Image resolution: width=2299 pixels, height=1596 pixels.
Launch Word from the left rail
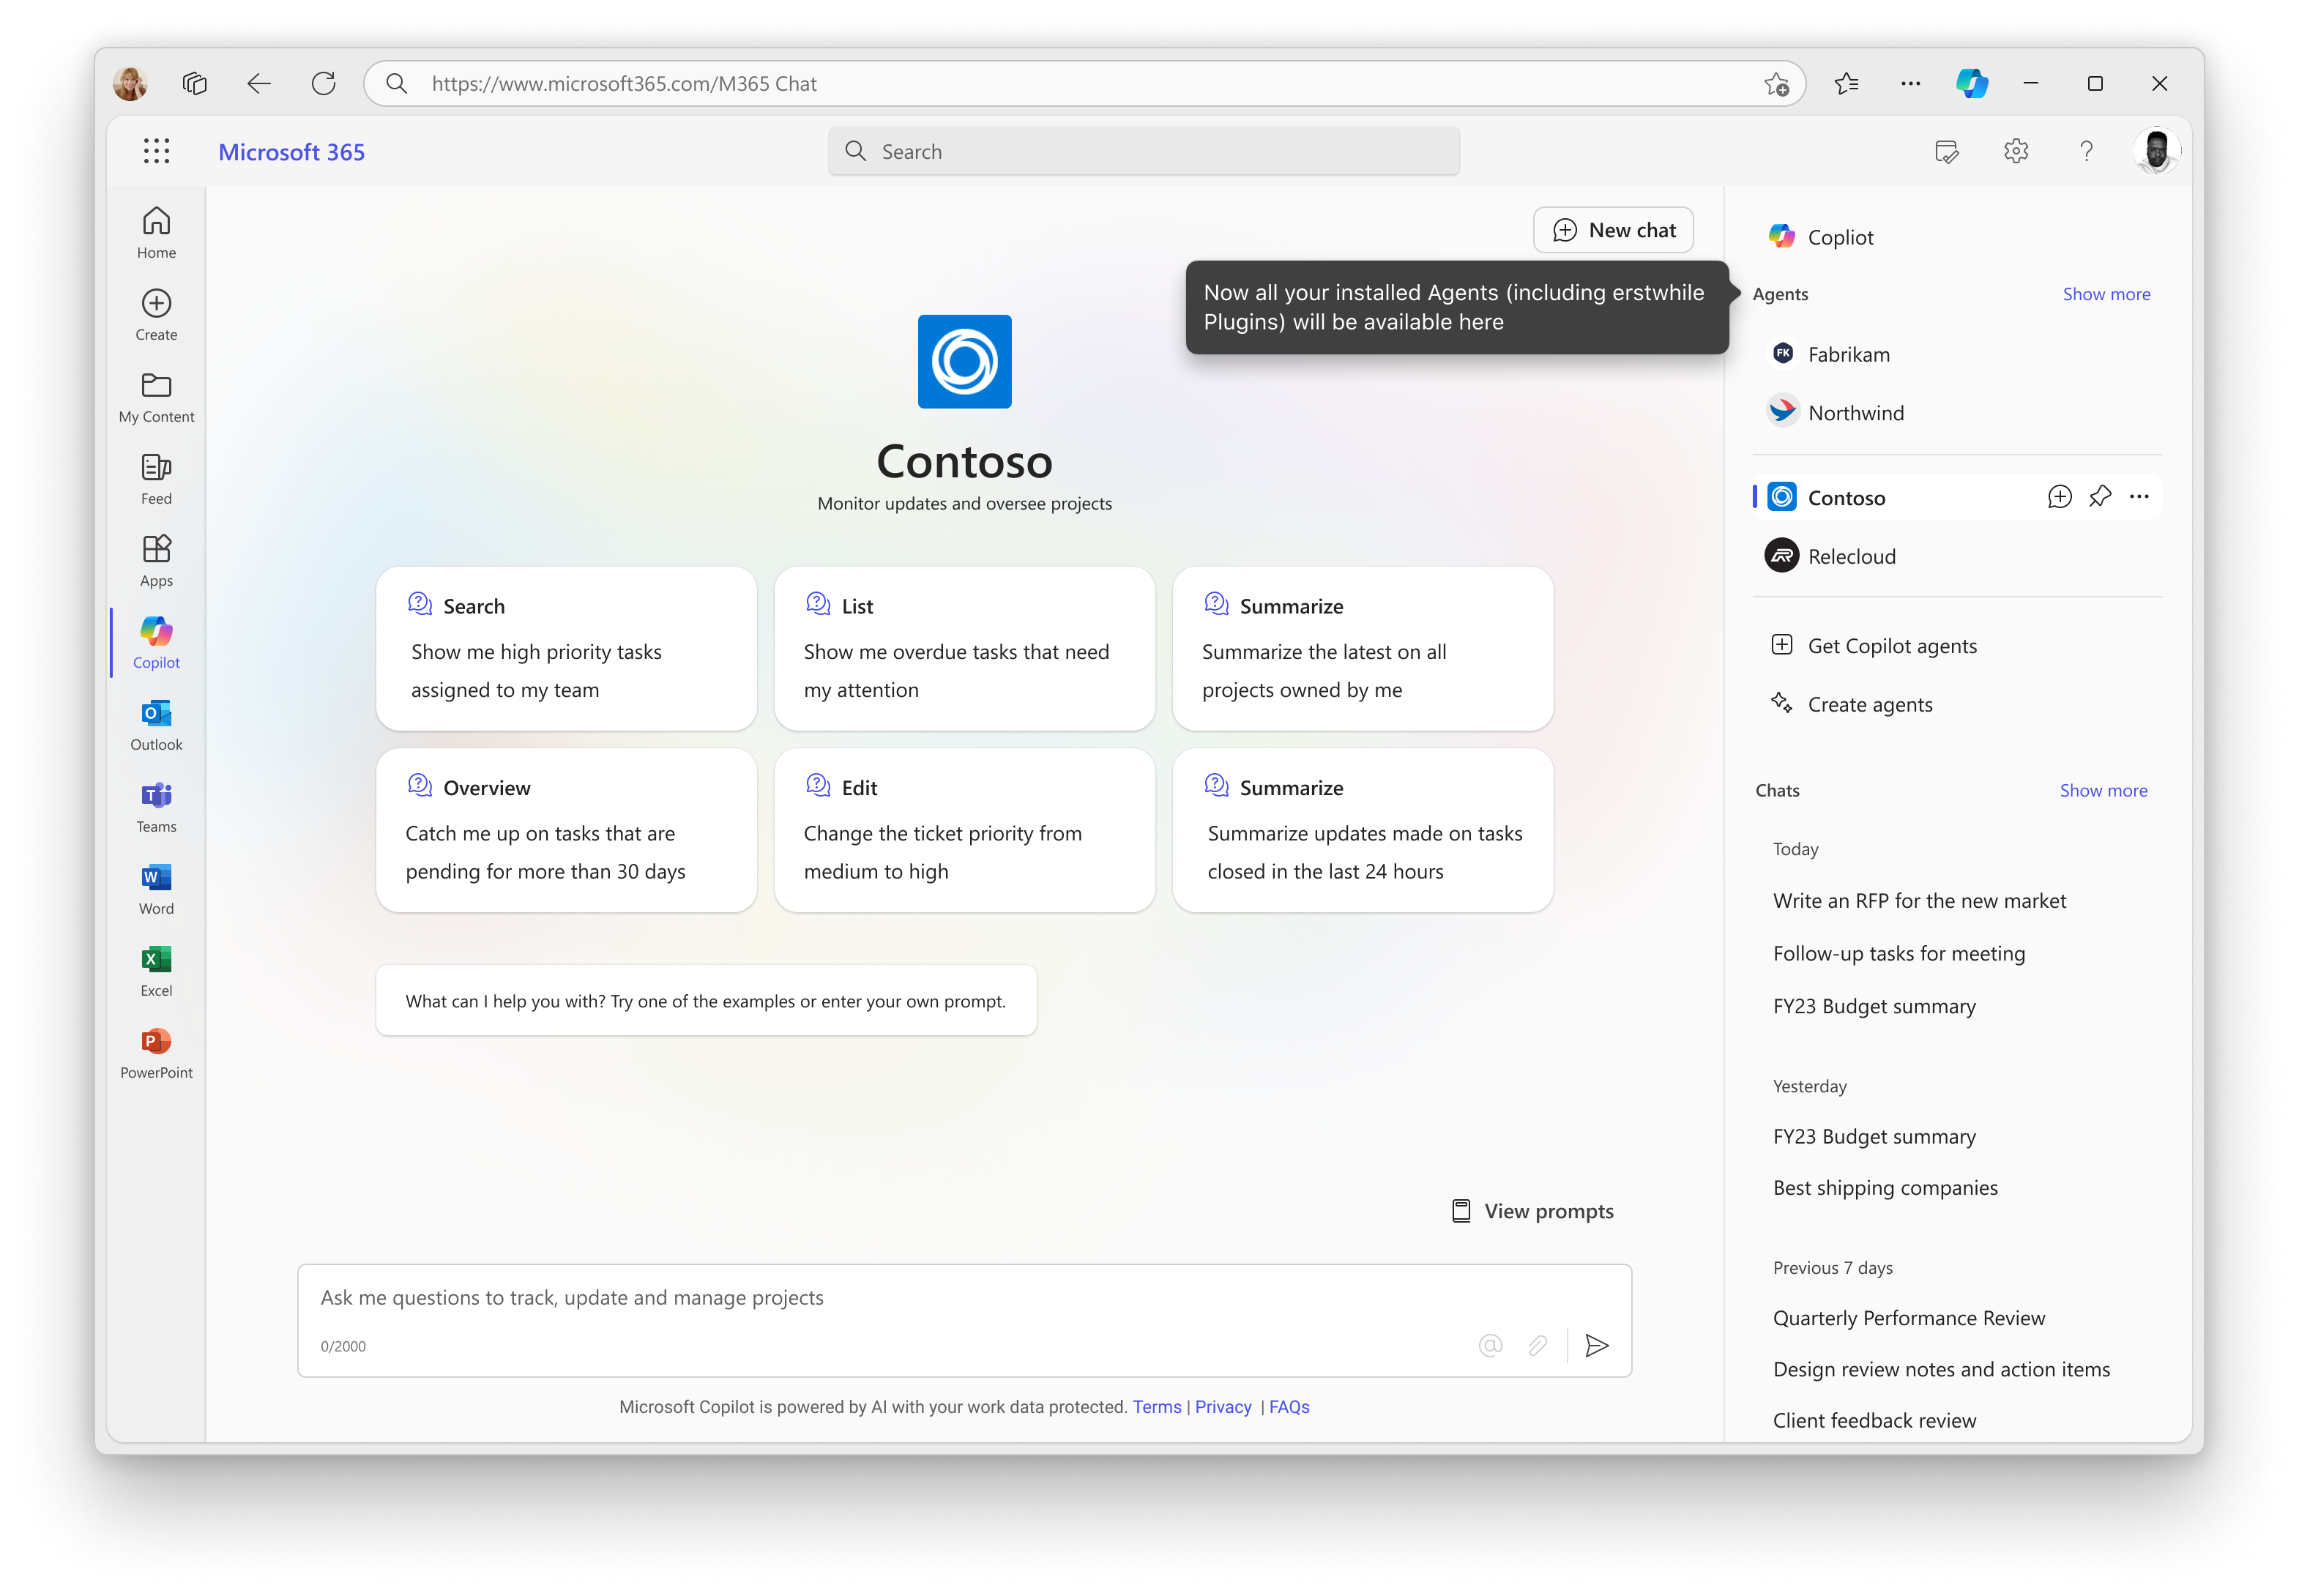[156, 888]
